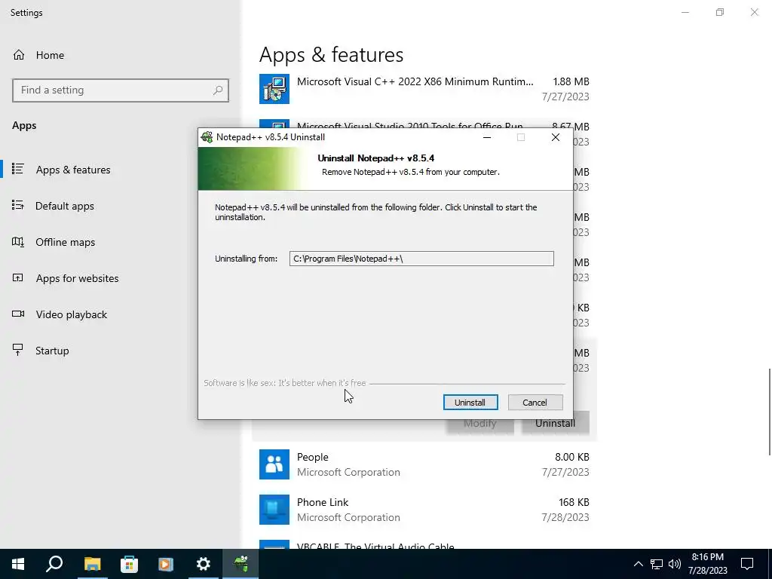This screenshot has height=579, width=772.
Task: Cancel the Notepad++ uninstall dialog
Action: [535, 403]
